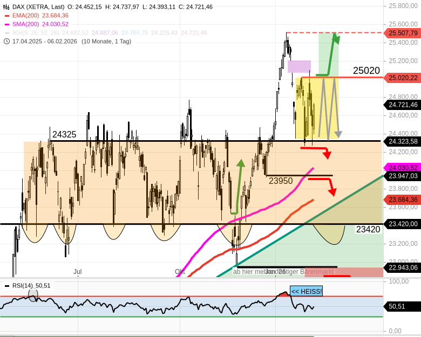Click the black RSI(14) legend marker
The image size is (421, 337).
click(x=7, y=286)
